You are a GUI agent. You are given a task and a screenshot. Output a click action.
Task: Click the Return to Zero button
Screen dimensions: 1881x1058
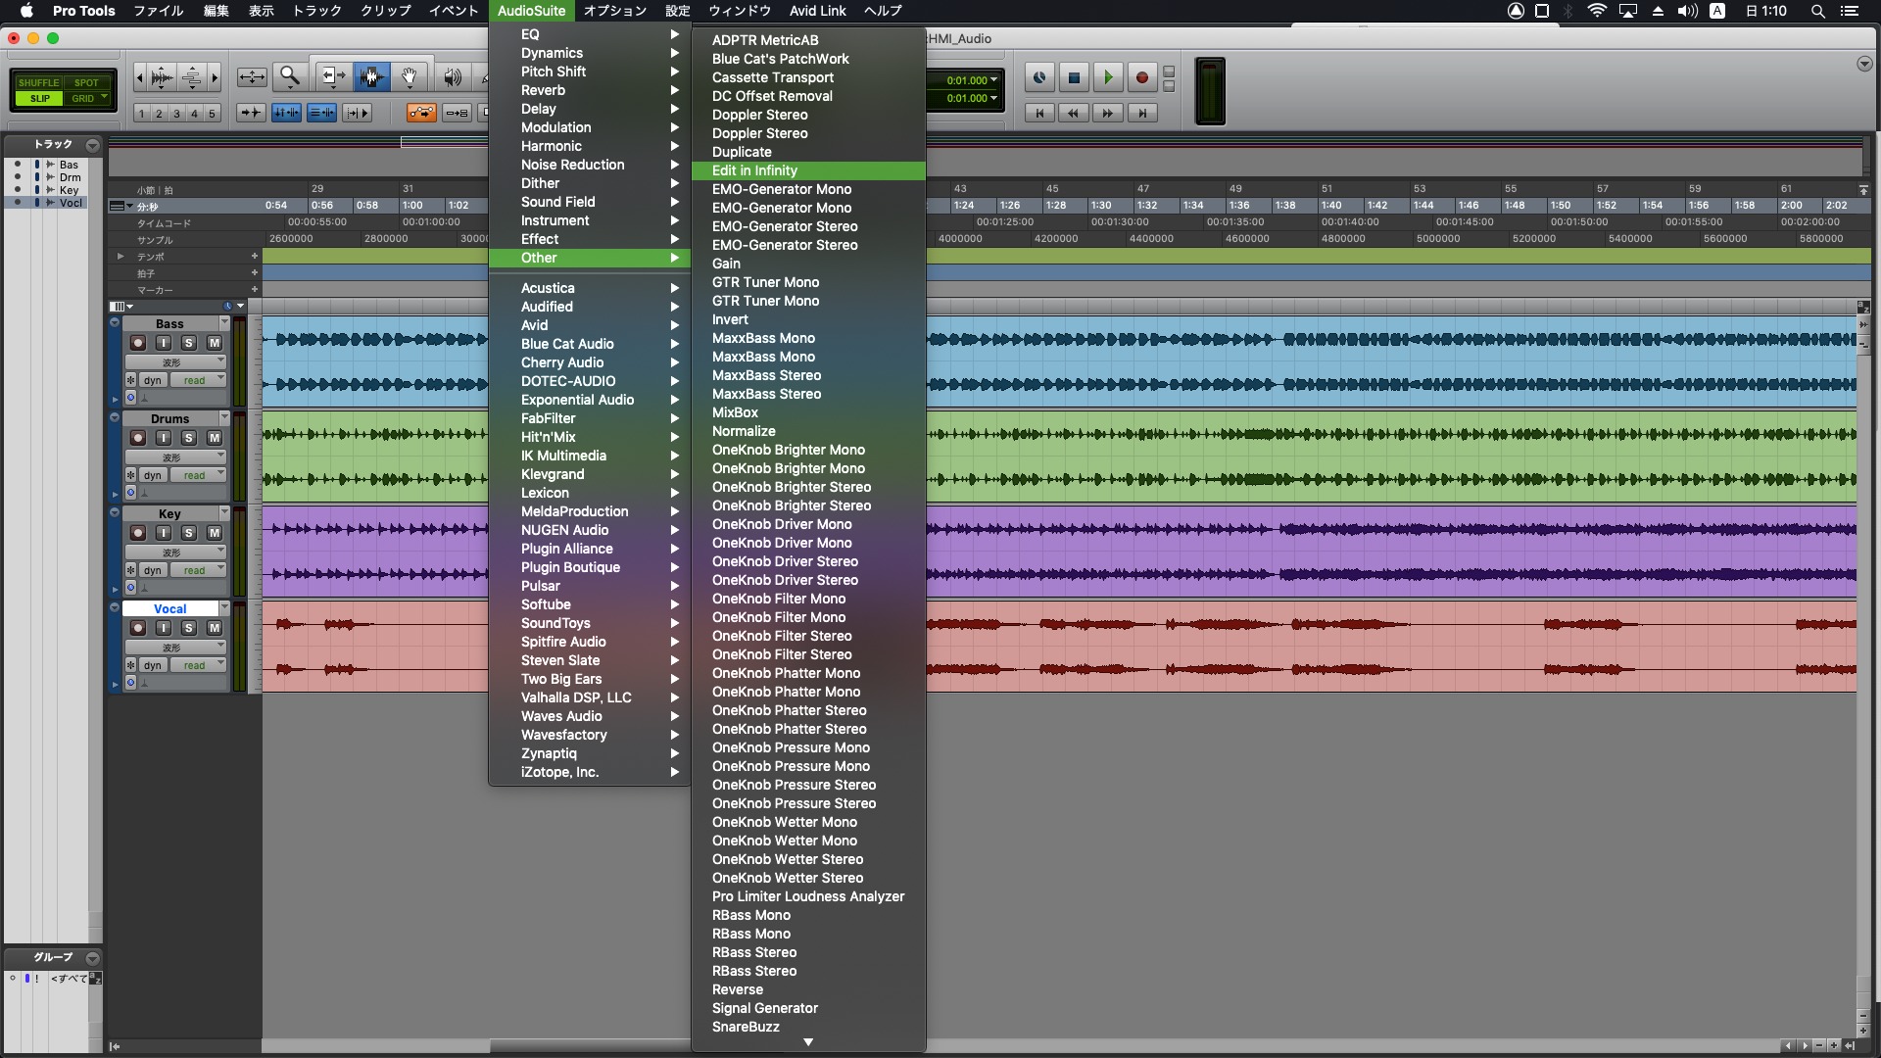pos(1039,114)
